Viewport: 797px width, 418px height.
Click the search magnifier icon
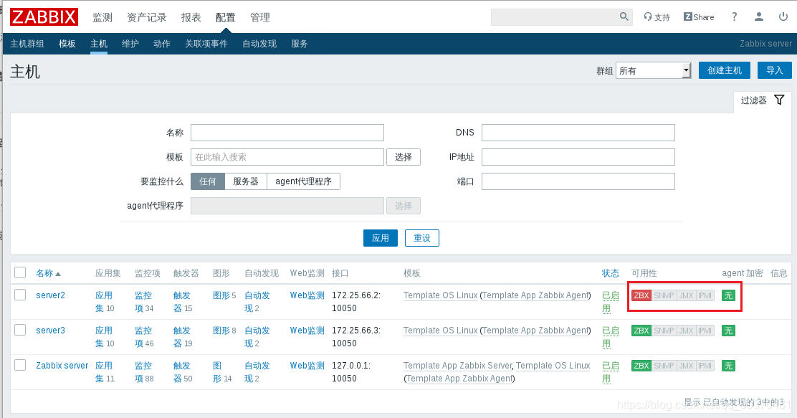[624, 16]
